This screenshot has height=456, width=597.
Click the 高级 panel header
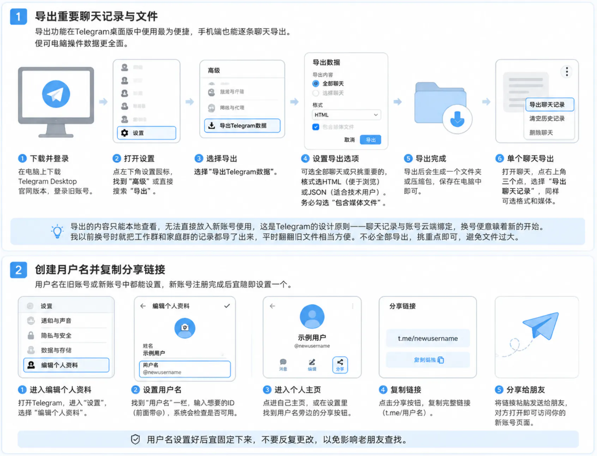(214, 71)
